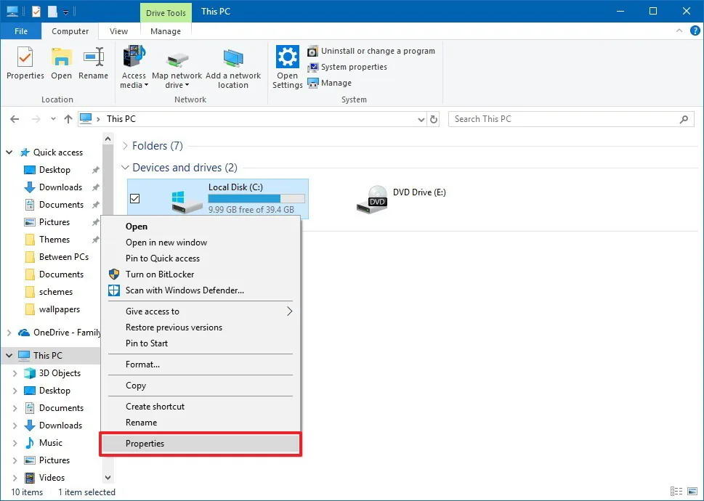
Task: Choose Properties in context menu
Action: point(201,444)
